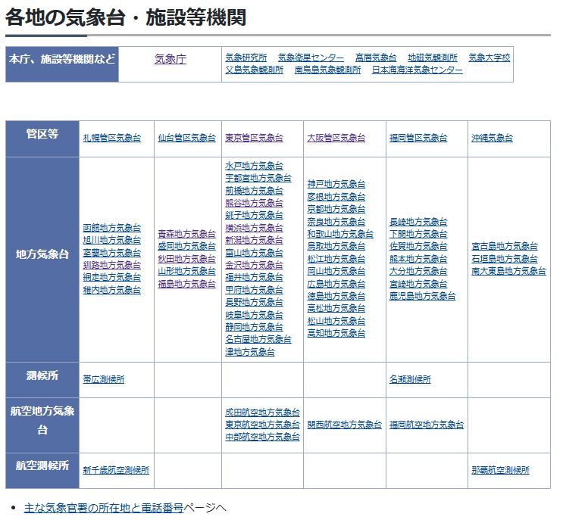Click 広島地方気象台 link
This screenshot has height=520, width=563.
[336, 284]
